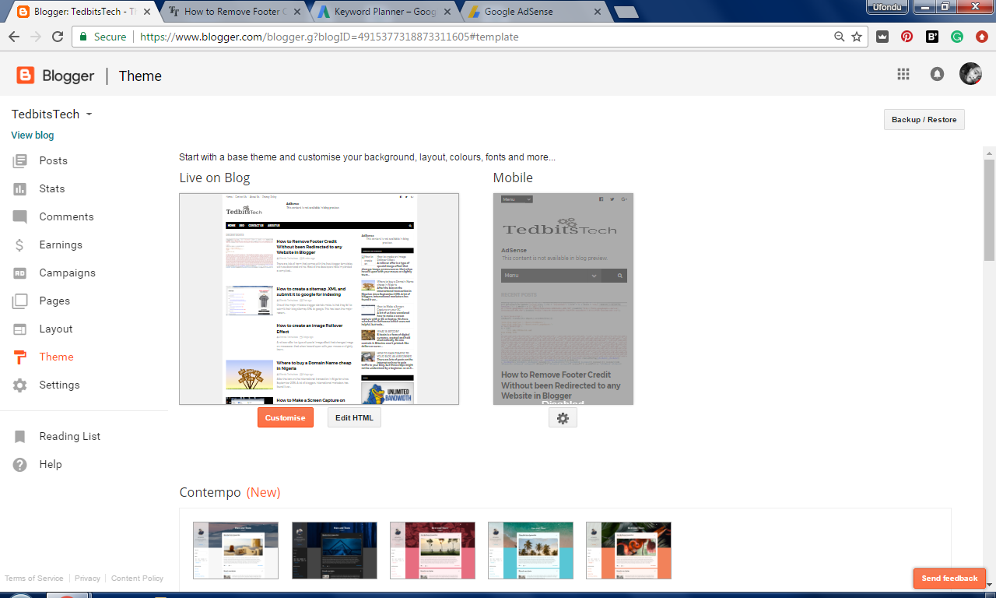This screenshot has width=996, height=598.
Task: Click the Campaigns AD icon
Action: pos(20,273)
